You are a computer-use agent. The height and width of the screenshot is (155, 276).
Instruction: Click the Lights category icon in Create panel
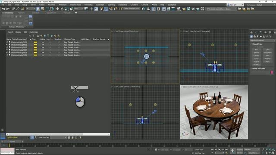(258, 36)
